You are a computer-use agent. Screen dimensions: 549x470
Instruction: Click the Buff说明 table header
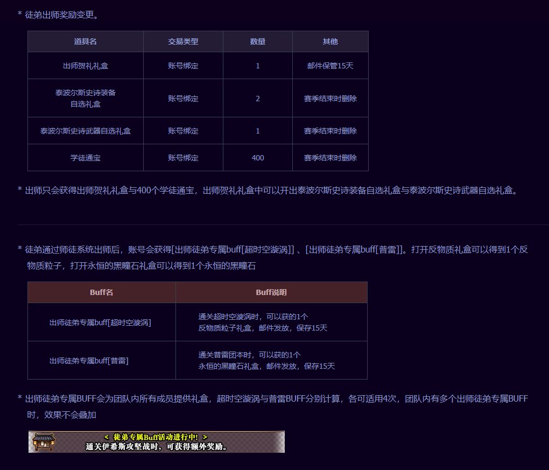[271, 292]
